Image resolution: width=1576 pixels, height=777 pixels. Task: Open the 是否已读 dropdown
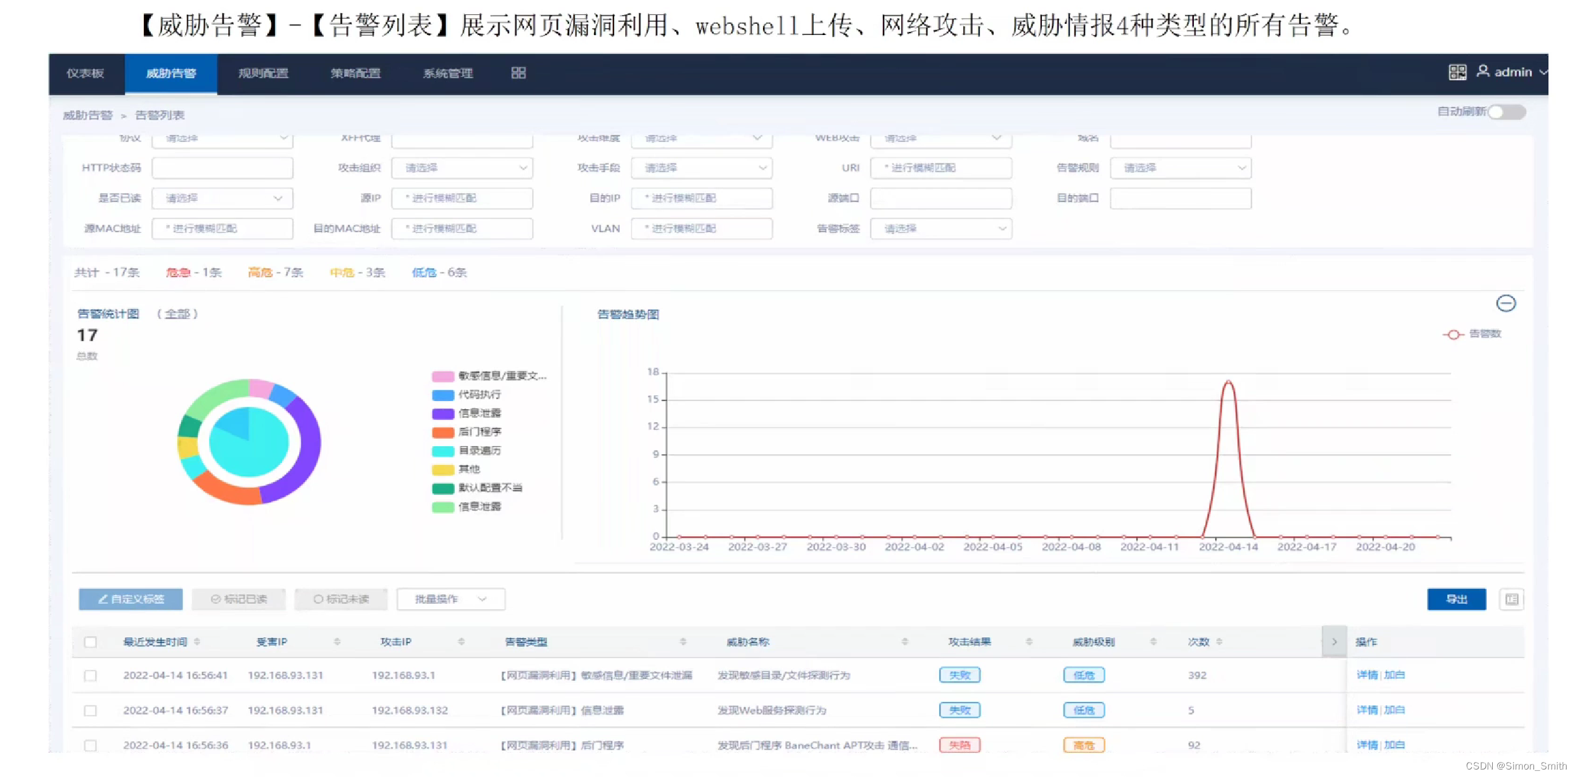(x=222, y=198)
